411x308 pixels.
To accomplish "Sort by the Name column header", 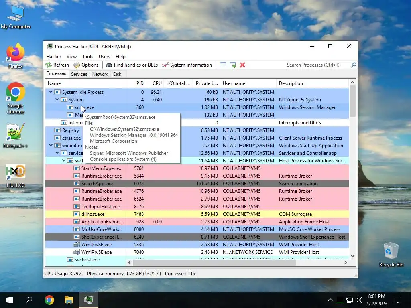I will pos(85,83).
